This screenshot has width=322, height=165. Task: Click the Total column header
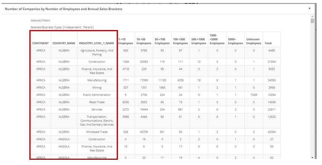pos(268,43)
